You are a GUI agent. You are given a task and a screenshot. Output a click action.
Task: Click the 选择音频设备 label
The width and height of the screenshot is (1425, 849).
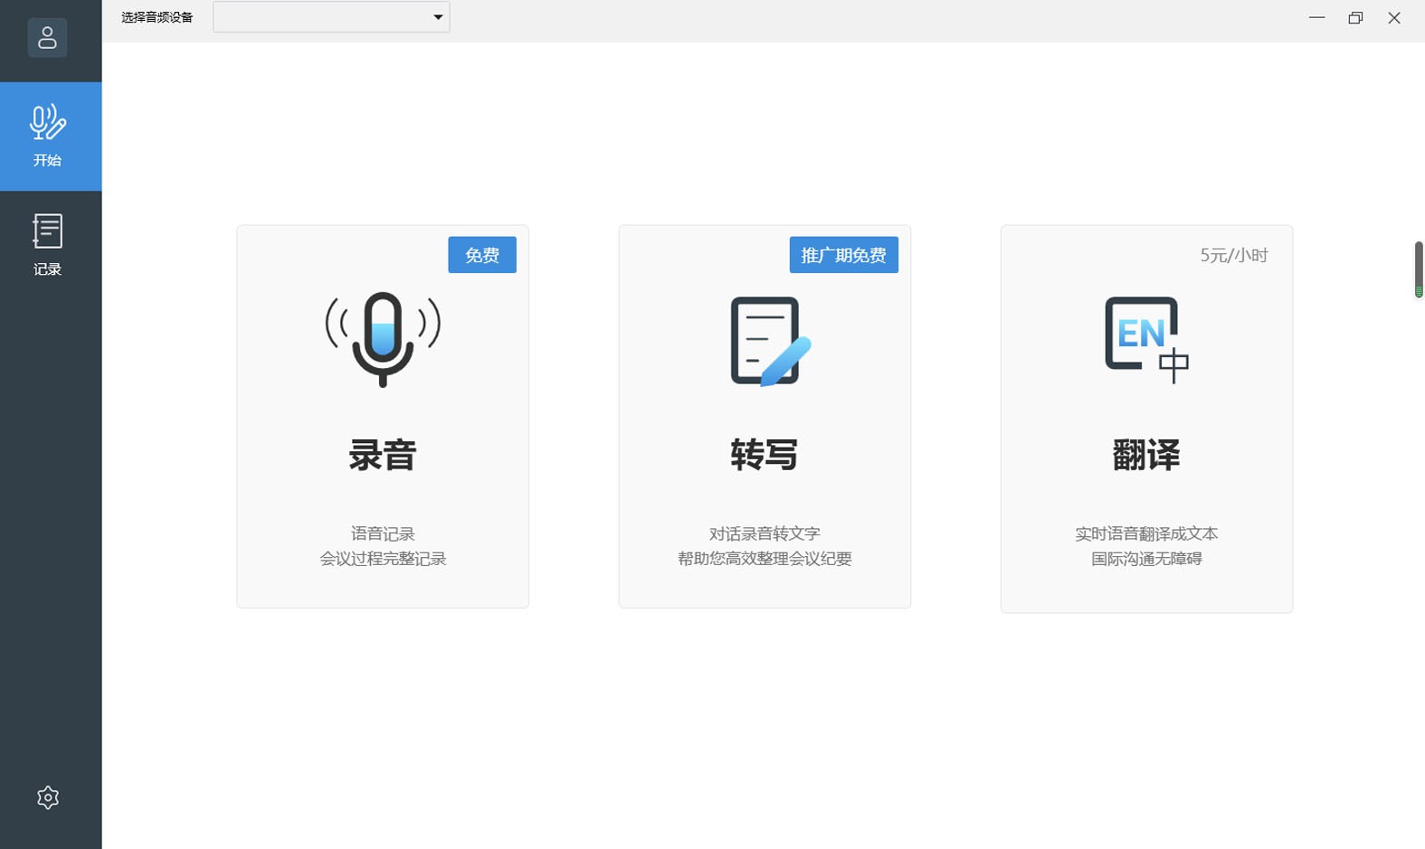tap(157, 17)
